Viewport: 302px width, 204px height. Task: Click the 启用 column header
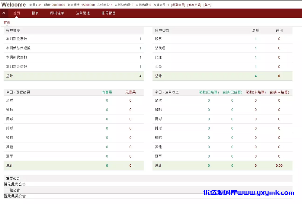coord(256,30)
